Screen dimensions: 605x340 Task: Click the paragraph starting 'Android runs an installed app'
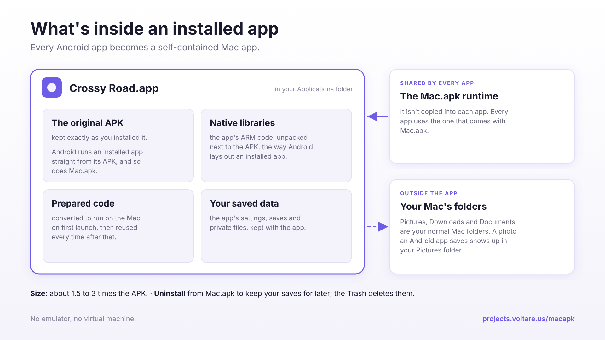click(x=97, y=161)
